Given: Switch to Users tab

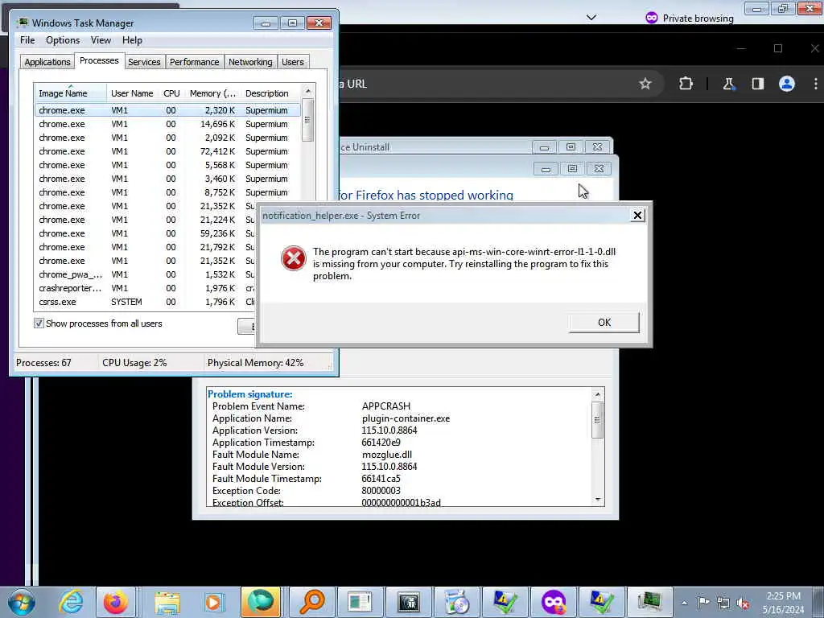Looking at the screenshot, I should tap(293, 62).
